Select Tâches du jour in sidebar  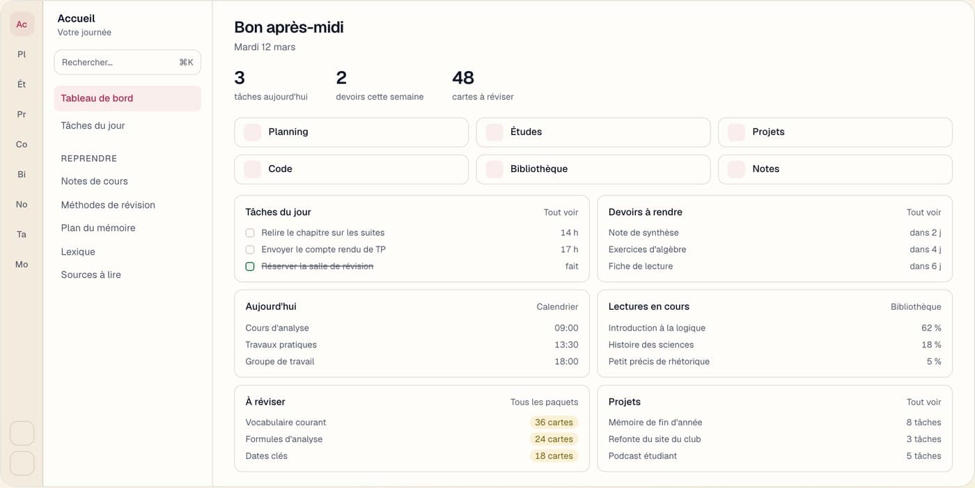tap(127, 126)
